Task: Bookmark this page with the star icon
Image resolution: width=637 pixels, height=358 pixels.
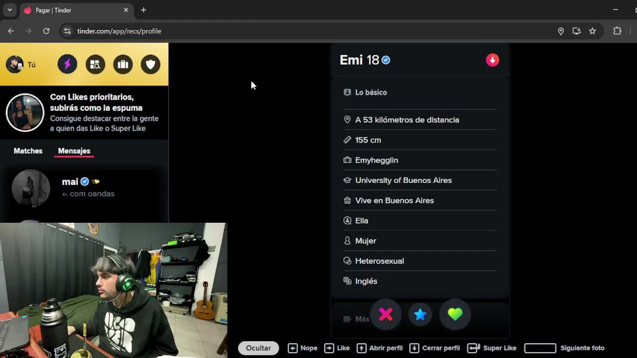Action: (x=592, y=31)
